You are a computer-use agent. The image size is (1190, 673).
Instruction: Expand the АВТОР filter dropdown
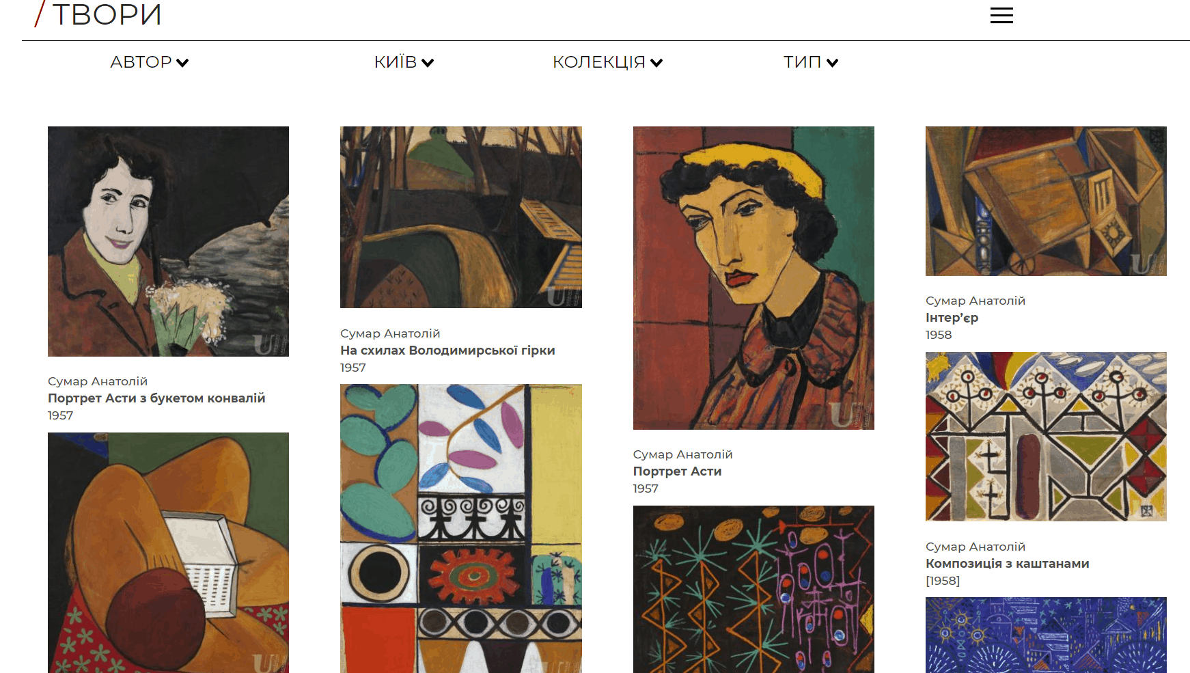pyautogui.click(x=149, y=62)
